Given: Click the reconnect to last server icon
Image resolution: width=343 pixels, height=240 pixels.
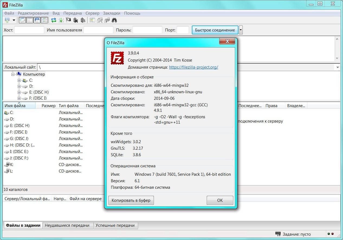Looking at the screenshot, I should point(83,20).
